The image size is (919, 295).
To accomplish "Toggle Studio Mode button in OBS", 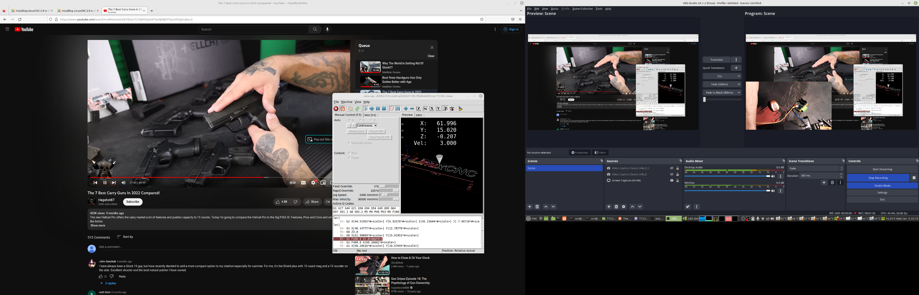I will tap(882, 186).
